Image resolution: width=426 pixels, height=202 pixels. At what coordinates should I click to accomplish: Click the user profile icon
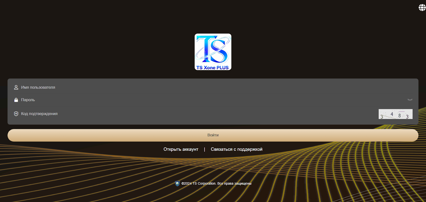(x=16, y=87)
